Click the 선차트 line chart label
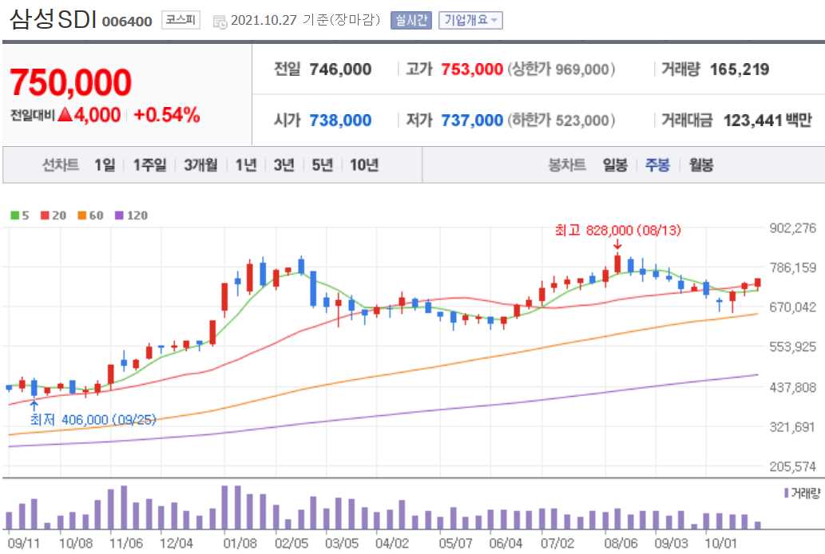825x554 pixels. [61, 165]
